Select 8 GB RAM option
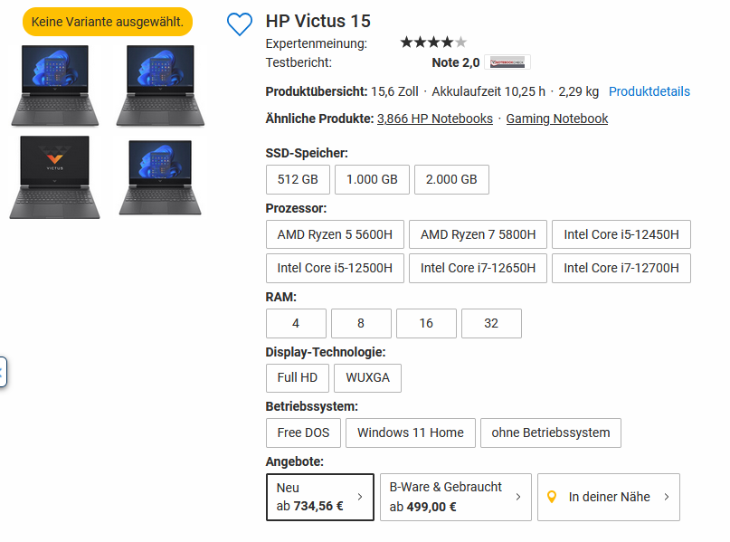The height and width of the screenshot is (542, 730). (x=361, y=323)
